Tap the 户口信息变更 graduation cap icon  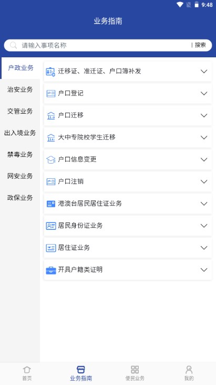51,159
